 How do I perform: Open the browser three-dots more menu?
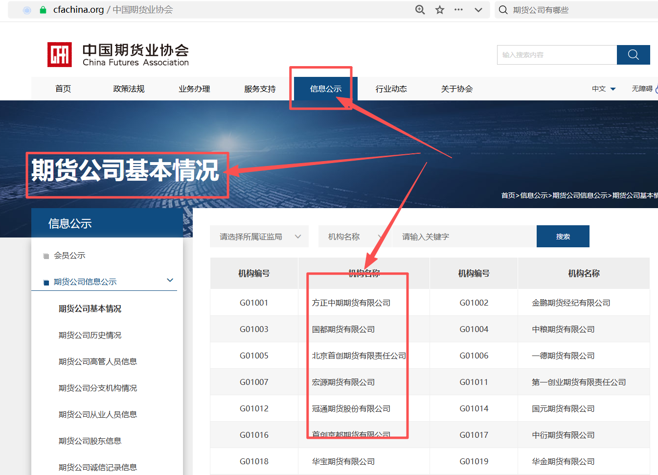pyautogui.click(x=458, y=10)
